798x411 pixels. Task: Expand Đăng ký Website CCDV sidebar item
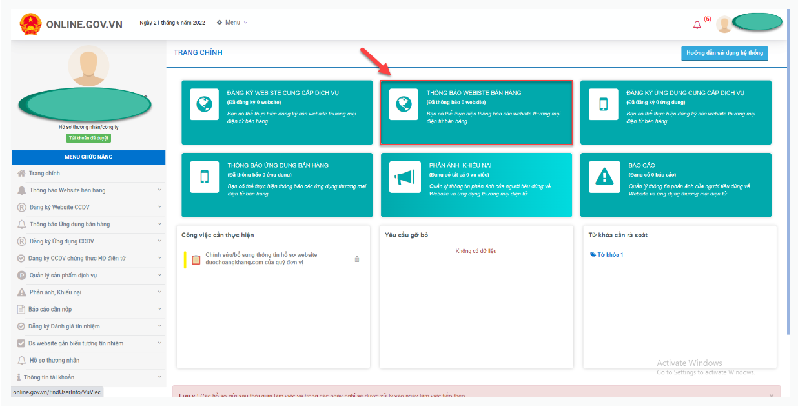(x=89, y=207)
